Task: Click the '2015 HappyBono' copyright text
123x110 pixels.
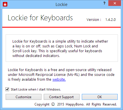Action: pos(71,104)
